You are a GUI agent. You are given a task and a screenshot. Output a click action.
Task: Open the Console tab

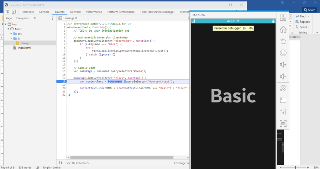point(44,12)
